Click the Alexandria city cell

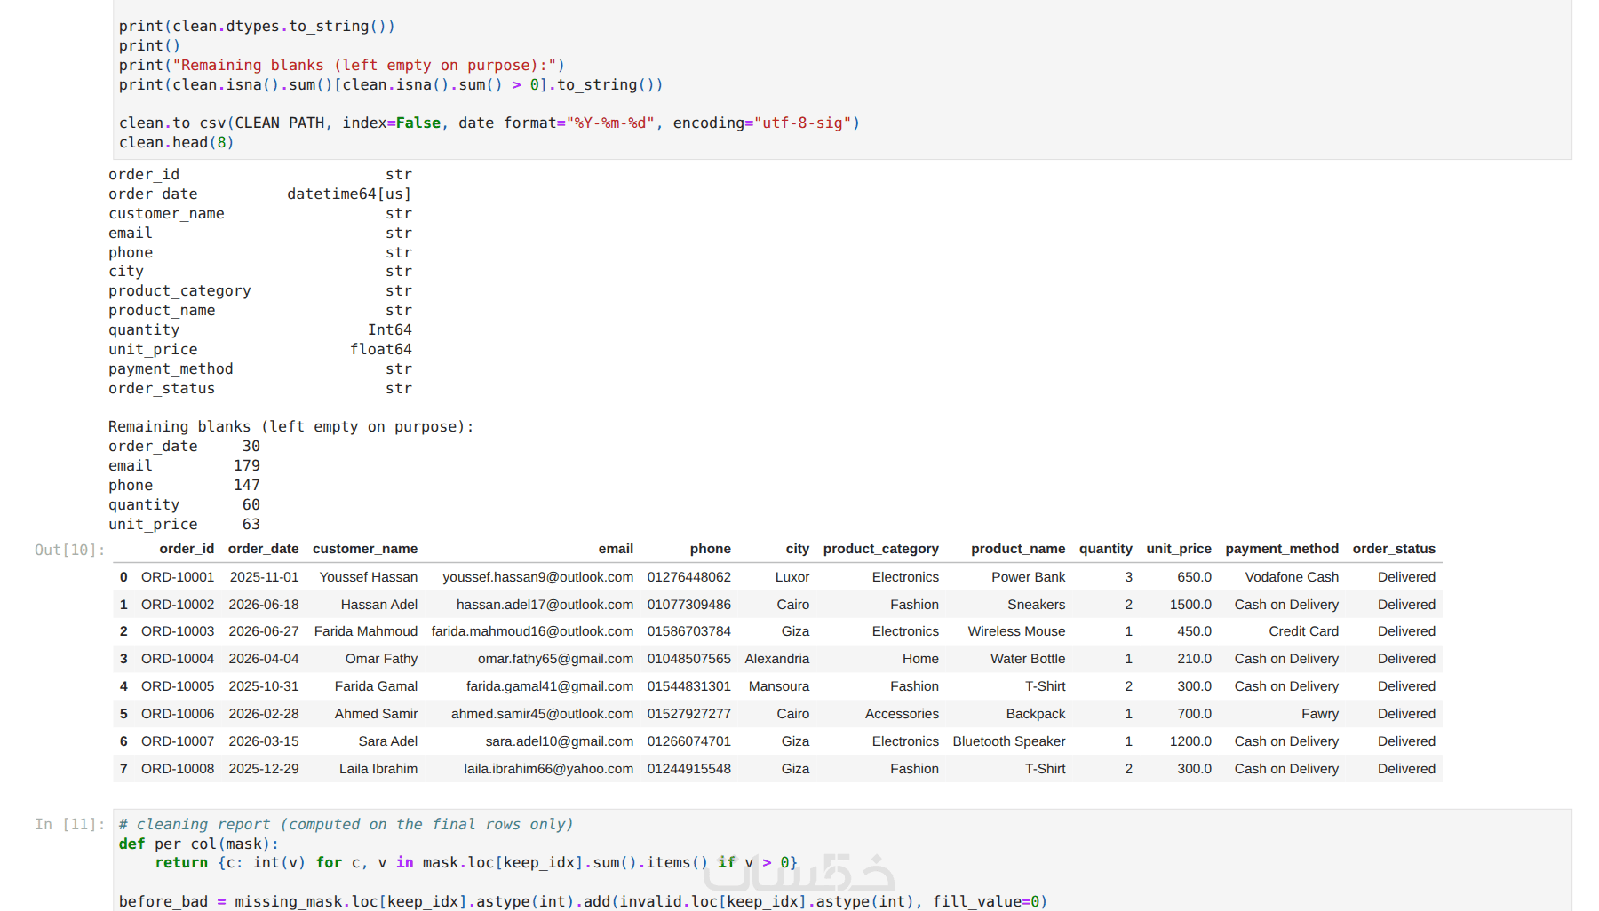pos(777,659)
